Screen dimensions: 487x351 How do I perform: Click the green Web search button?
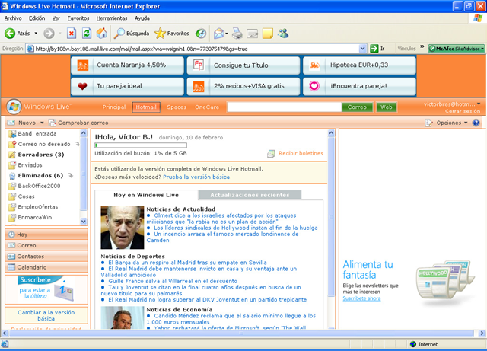[387, 107]
